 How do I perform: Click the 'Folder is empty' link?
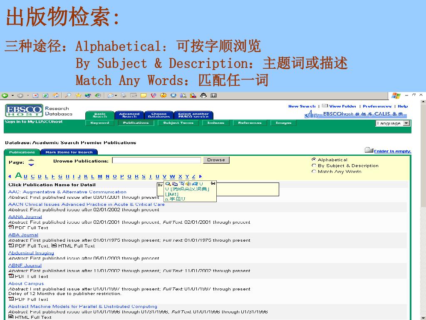[x=393, y=151]
